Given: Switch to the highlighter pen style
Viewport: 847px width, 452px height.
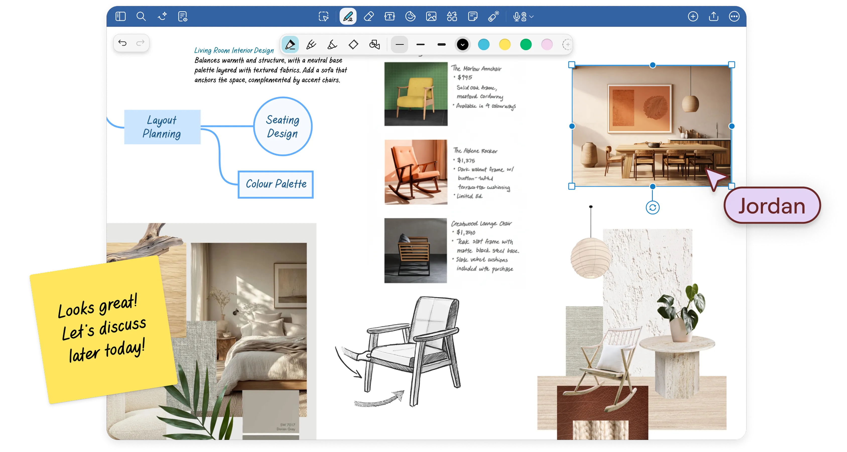Looking at the screenshot, I should [332, 44].
